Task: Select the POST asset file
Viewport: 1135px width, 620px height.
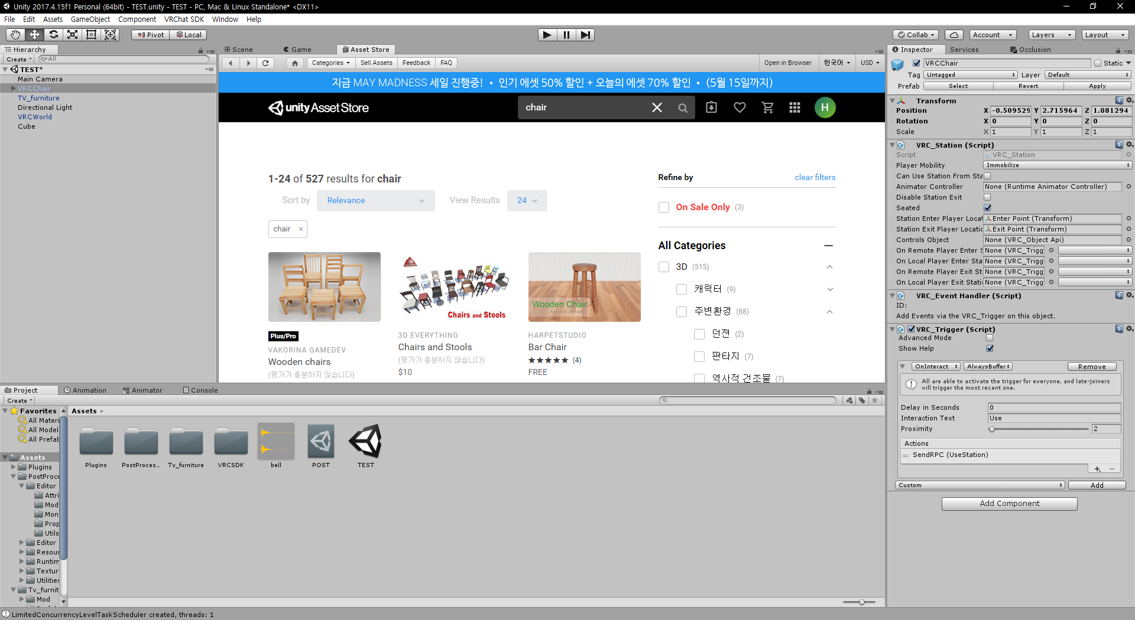Action: [321, 446]
